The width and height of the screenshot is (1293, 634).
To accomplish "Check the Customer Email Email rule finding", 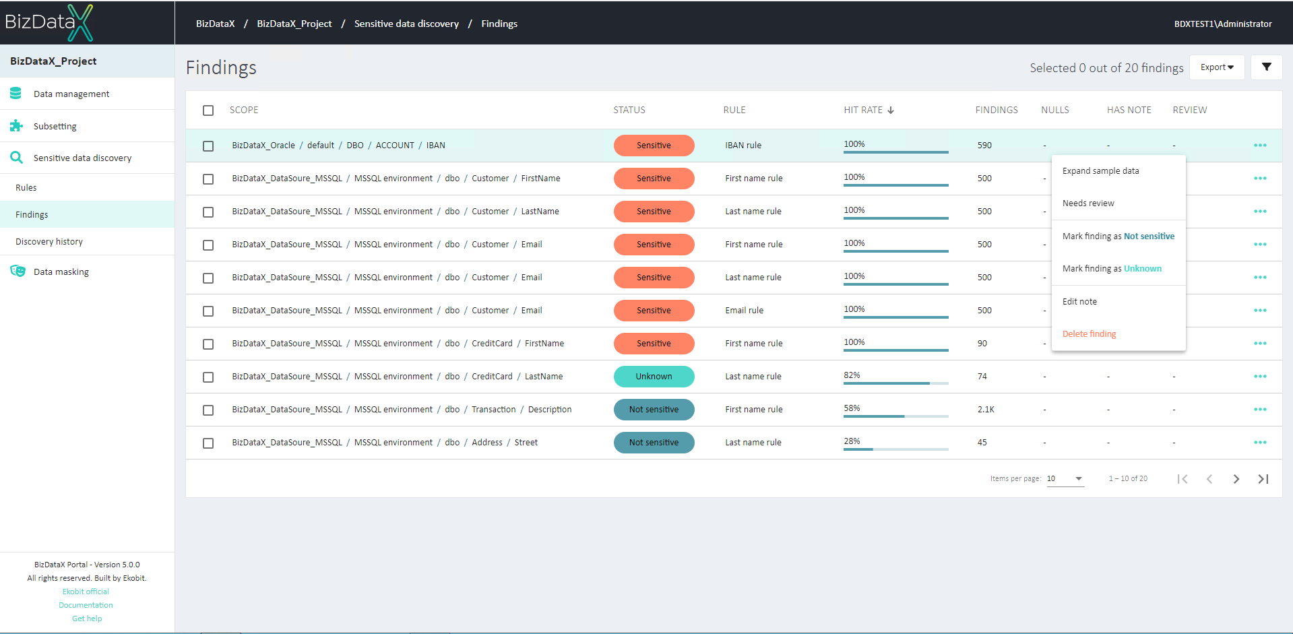I will click(x=208, y=311).
